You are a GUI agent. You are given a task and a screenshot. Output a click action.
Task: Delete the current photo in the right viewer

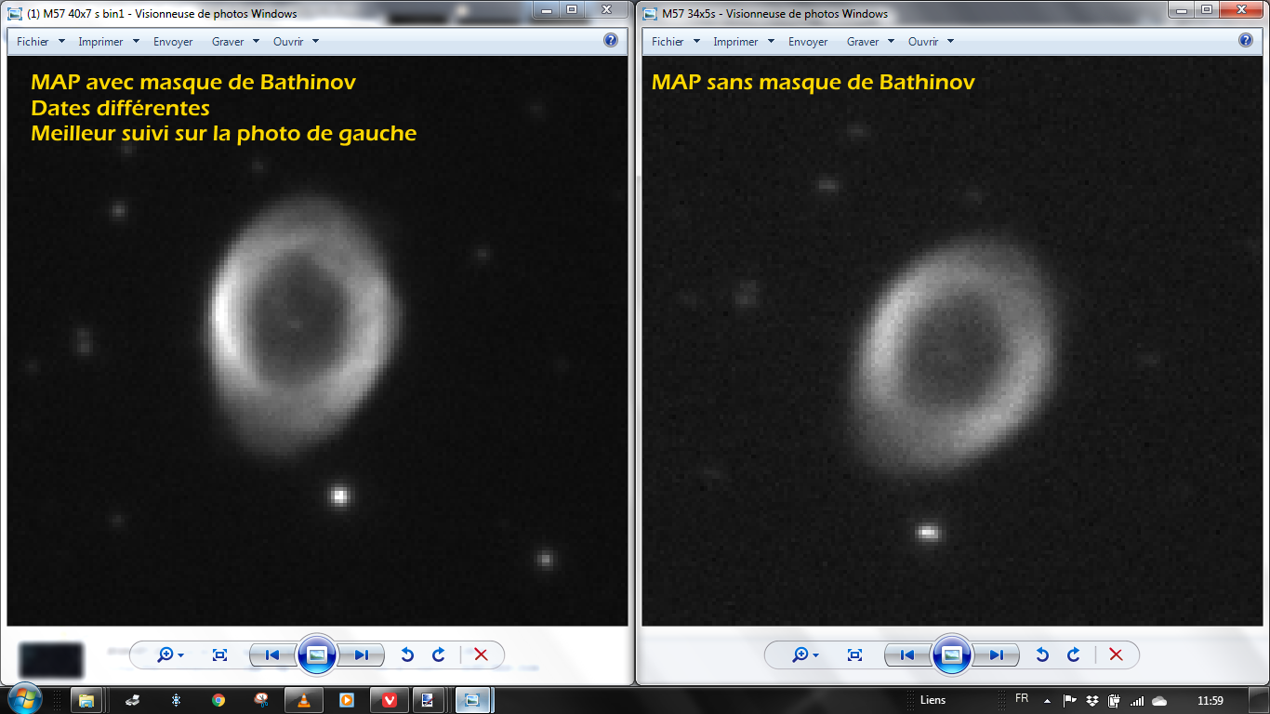tap(1117, 654)
